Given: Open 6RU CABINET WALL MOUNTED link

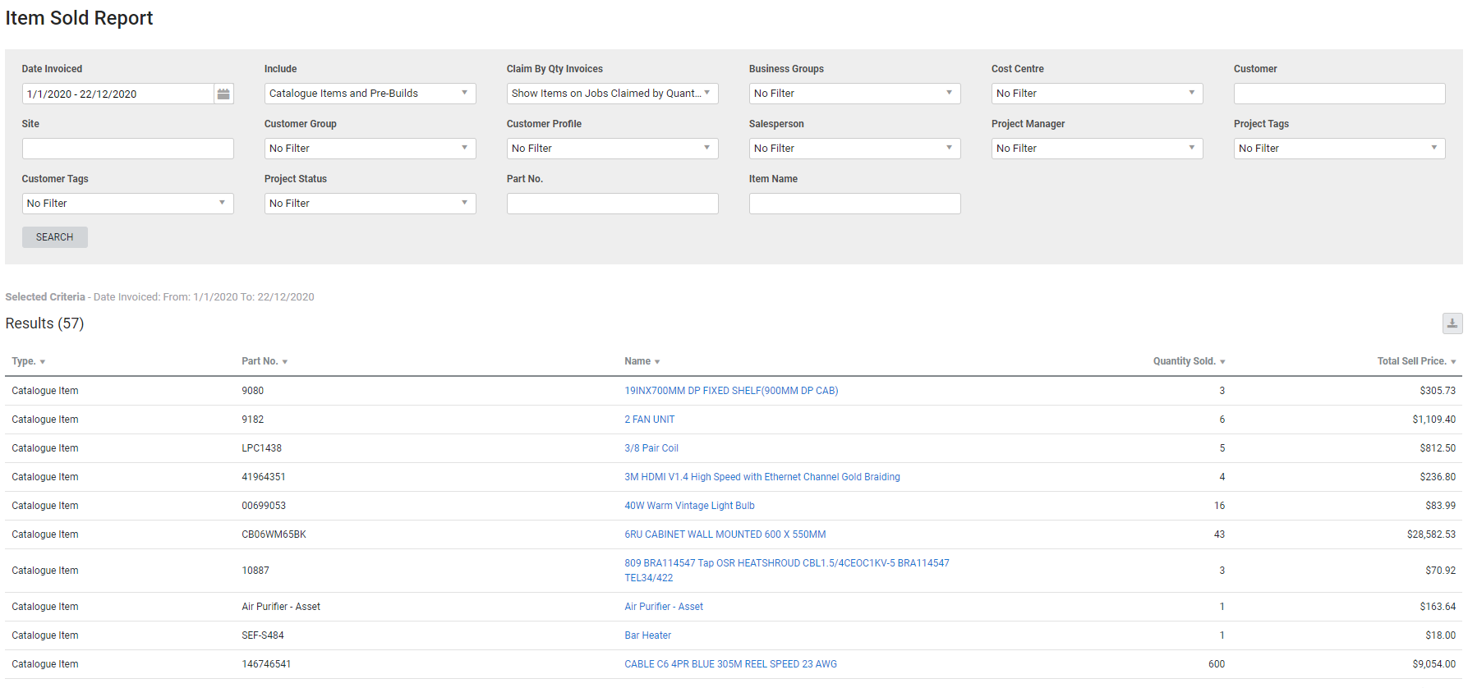Looking at the screenshot, I should coord(725,534).
